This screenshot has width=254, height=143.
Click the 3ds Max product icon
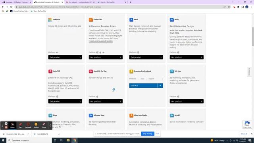click(172, 71)
